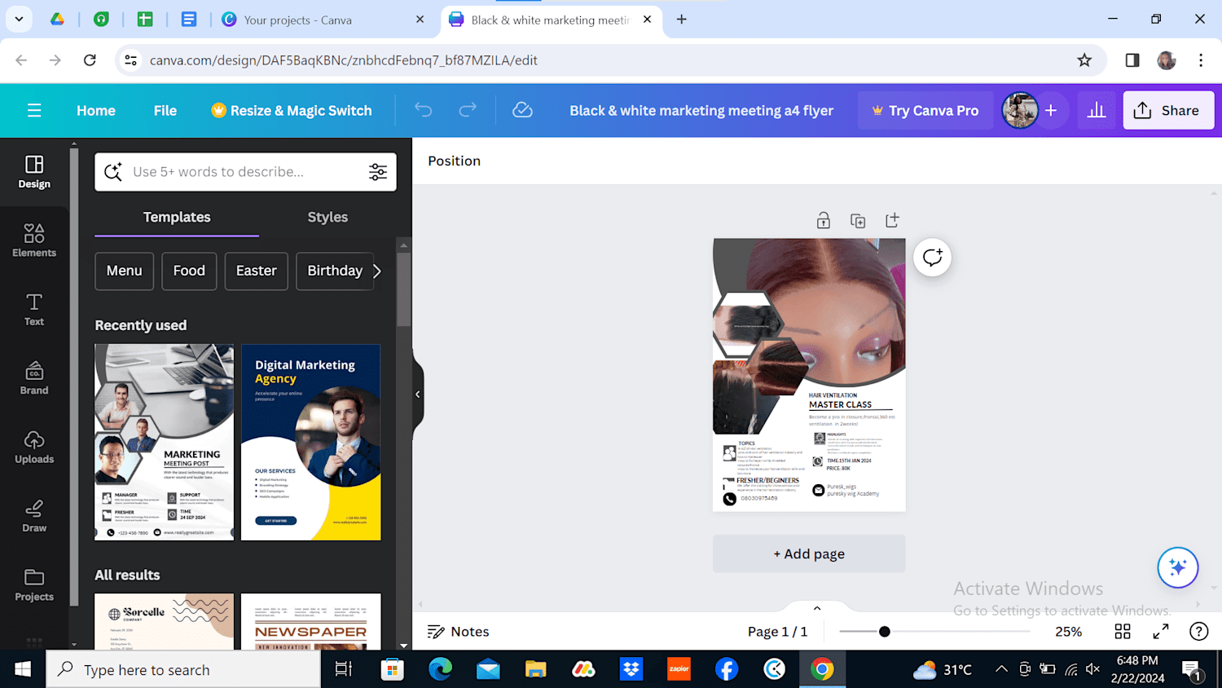Show hidden system tray icons
Screen dimensions: 1222x688
[1001, 669]
